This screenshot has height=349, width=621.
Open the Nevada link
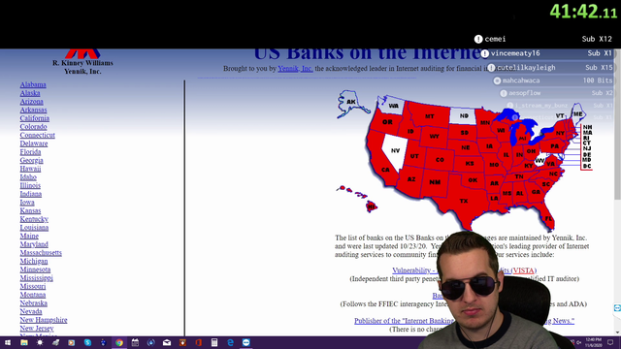click(31, 311)
